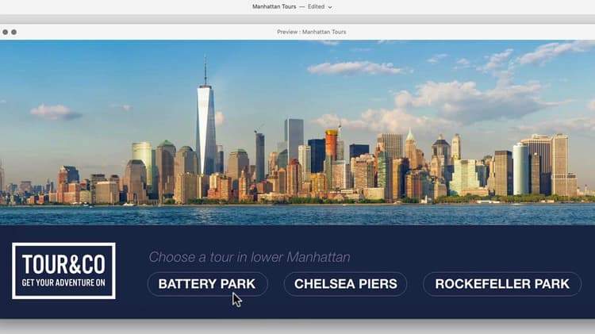Screen dimensions: 595x334
Task: Click the TOUR&CO logo
Action: point(63,271)
